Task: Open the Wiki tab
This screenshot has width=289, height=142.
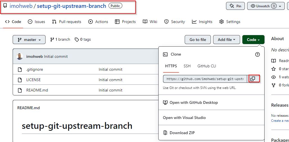Action: coord(150,22)
